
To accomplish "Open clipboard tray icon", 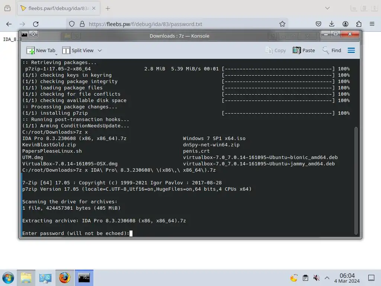I will point(305,278).
